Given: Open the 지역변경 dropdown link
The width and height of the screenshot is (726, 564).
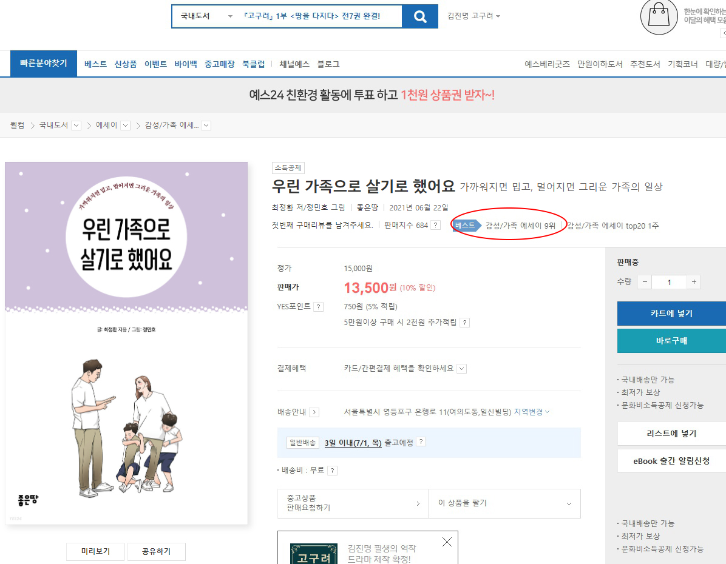Looking at the screenshot, I should tap(532, 412).
